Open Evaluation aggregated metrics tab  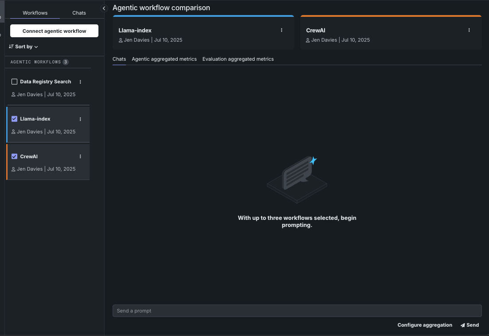238,59
